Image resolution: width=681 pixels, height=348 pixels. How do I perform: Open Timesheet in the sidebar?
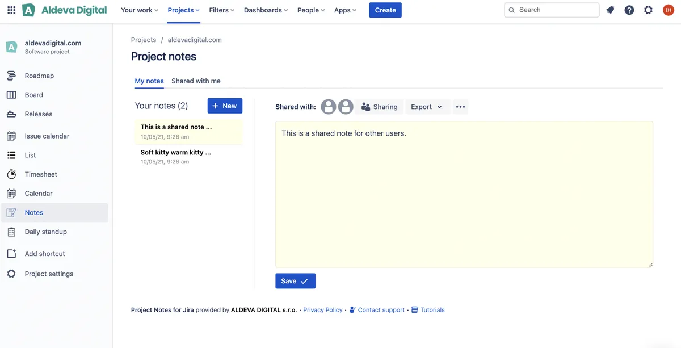[55, 174]
